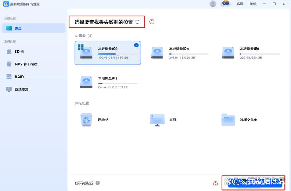Open the 菜单 menu
This screenshot has height=191, width=291.
point(253,4)
